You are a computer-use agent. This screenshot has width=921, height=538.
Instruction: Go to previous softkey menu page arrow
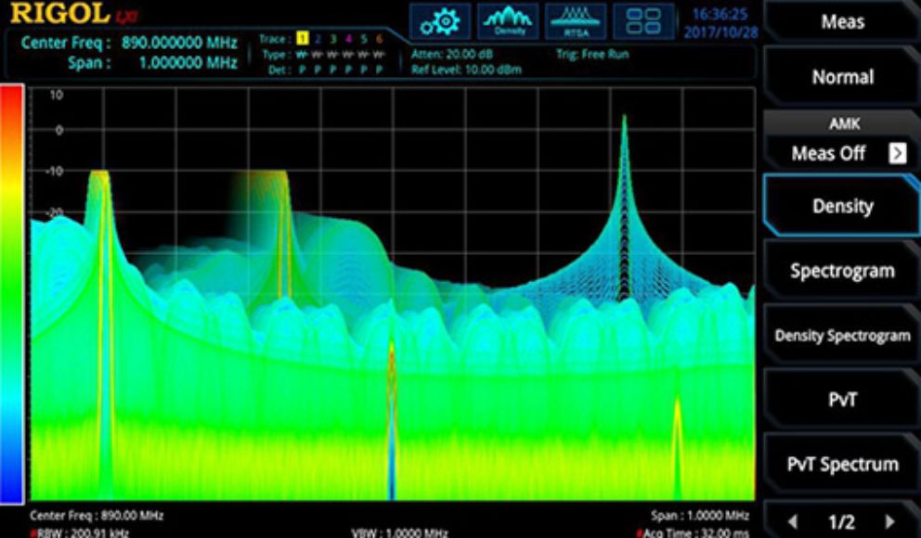(x=792, y=522)
